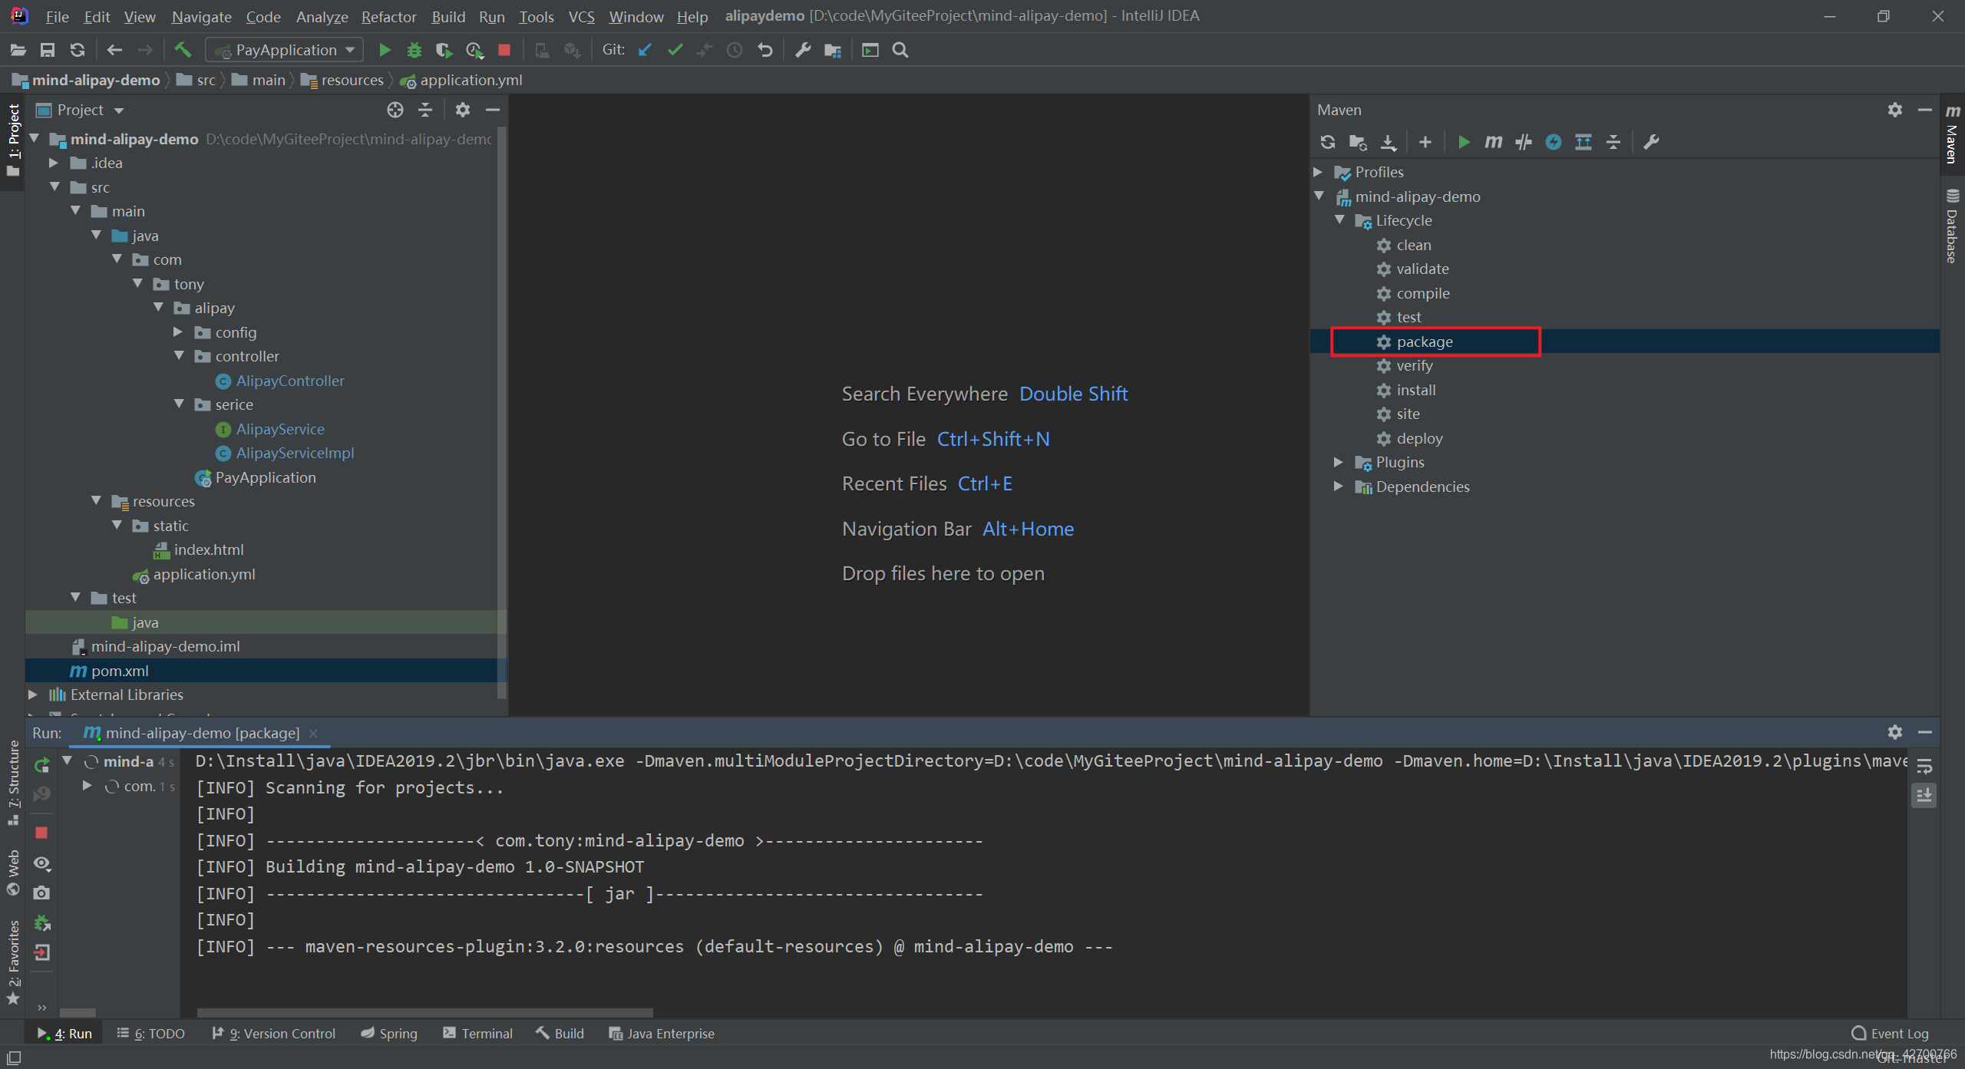This screenshot has height=1069, width=1965.
Task: Open the Refactor menu
Action: (388, 16)
